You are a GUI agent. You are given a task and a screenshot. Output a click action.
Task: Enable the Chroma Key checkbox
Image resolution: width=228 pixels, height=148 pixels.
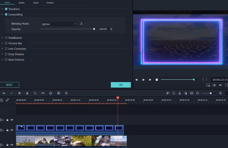point(6,43)
